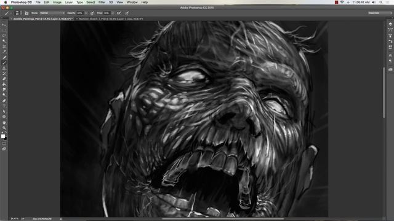Open the Image menu
394x221 pixels.
[57, 2]
